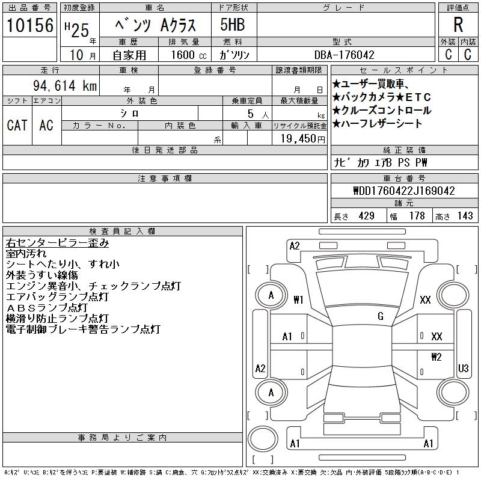Select inspector note "右センターピラー歪み"
The height and width of the screenshot is (481, 481).
pos(57,243)
